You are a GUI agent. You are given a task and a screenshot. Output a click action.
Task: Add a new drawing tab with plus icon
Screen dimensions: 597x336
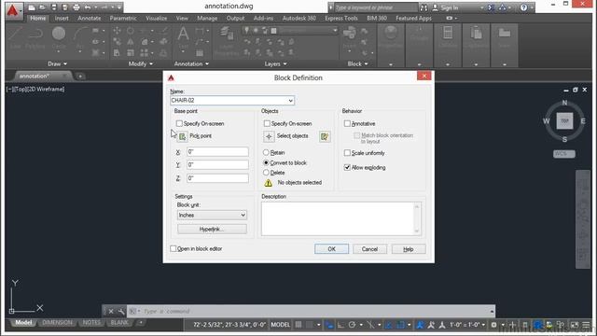click(x=80, y=77)
